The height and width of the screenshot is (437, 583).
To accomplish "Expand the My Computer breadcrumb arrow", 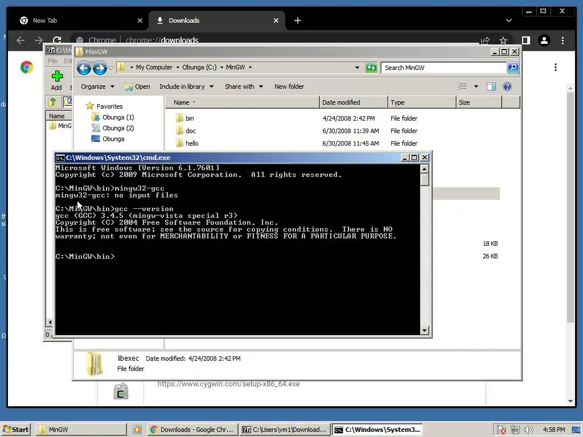I will click(x=178, y=67).
